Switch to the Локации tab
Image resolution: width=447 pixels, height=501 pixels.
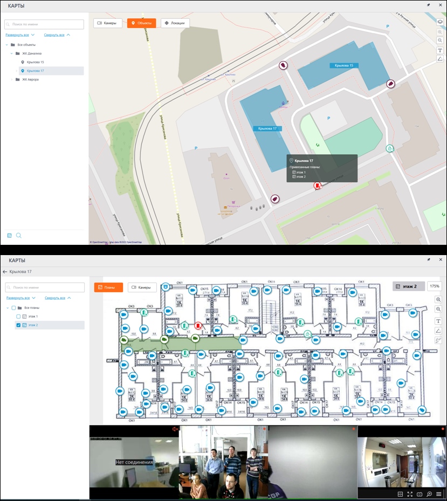point(175,23)
